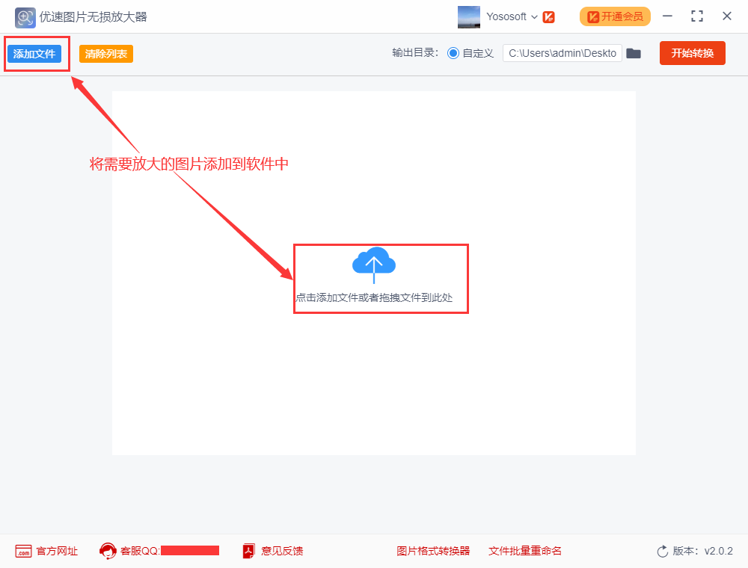The width and height of the screenshot is (748, 568).
Task: Expand the Yososoft account dropdown
Action: [534, 17]
